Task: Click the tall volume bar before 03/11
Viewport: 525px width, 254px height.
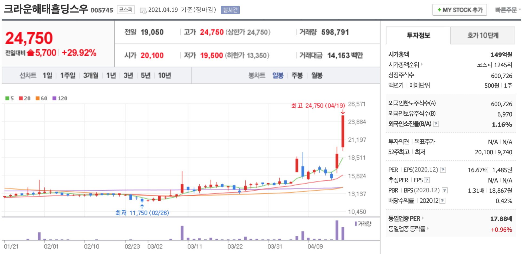Action: click(182, 233)
